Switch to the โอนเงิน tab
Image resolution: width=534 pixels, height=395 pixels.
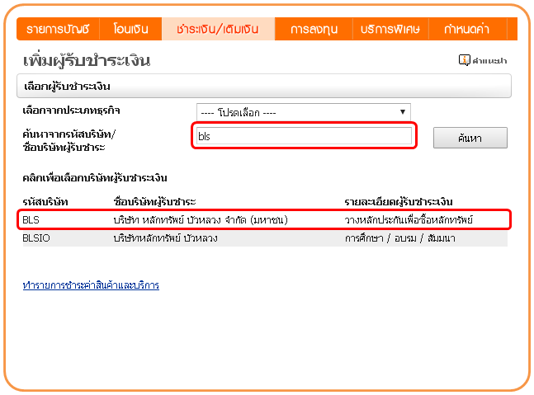click(130, 29)
